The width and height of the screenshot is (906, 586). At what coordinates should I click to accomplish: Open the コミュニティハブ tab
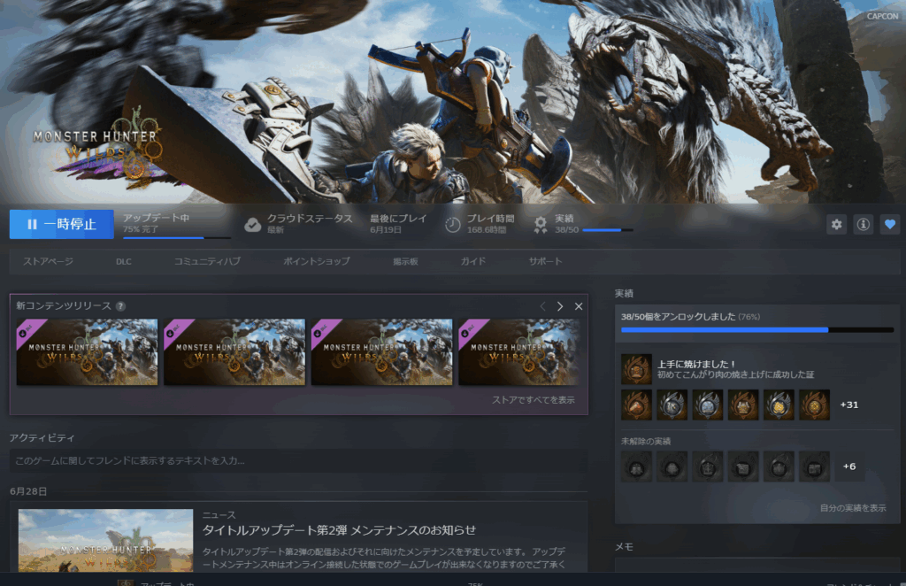click(x=207, y=261)
